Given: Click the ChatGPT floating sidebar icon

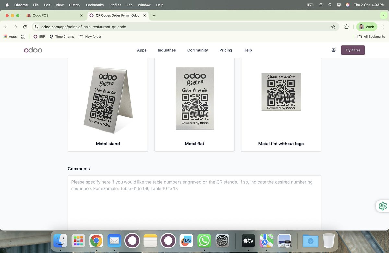Looking at the screenshot, I should point(383,206).
